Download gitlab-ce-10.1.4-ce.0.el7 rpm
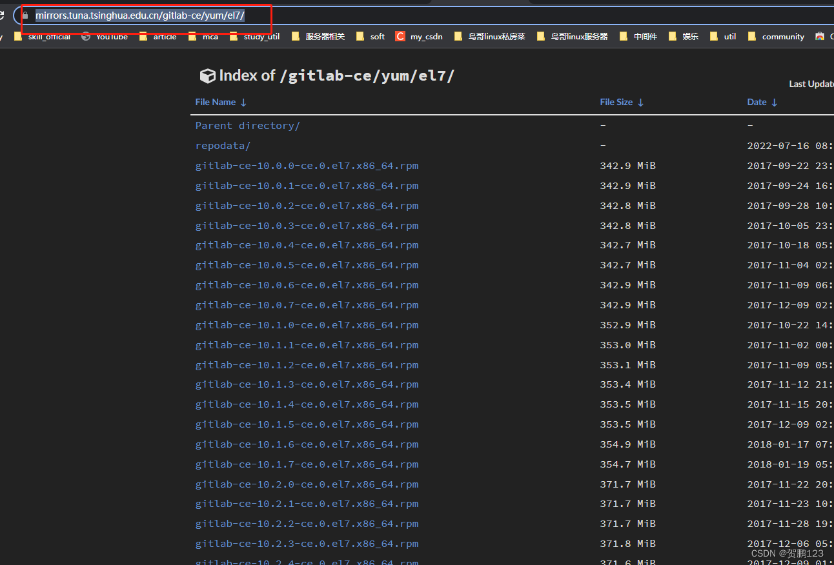Screen dimensions: 834x565 (307, 404)
